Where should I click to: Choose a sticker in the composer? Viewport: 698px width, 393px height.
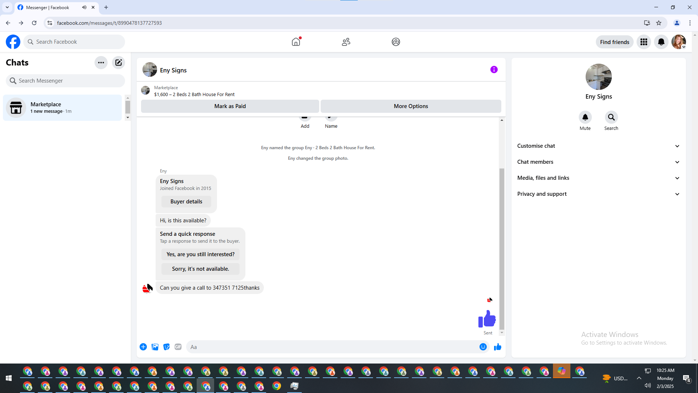coord(167,347)
